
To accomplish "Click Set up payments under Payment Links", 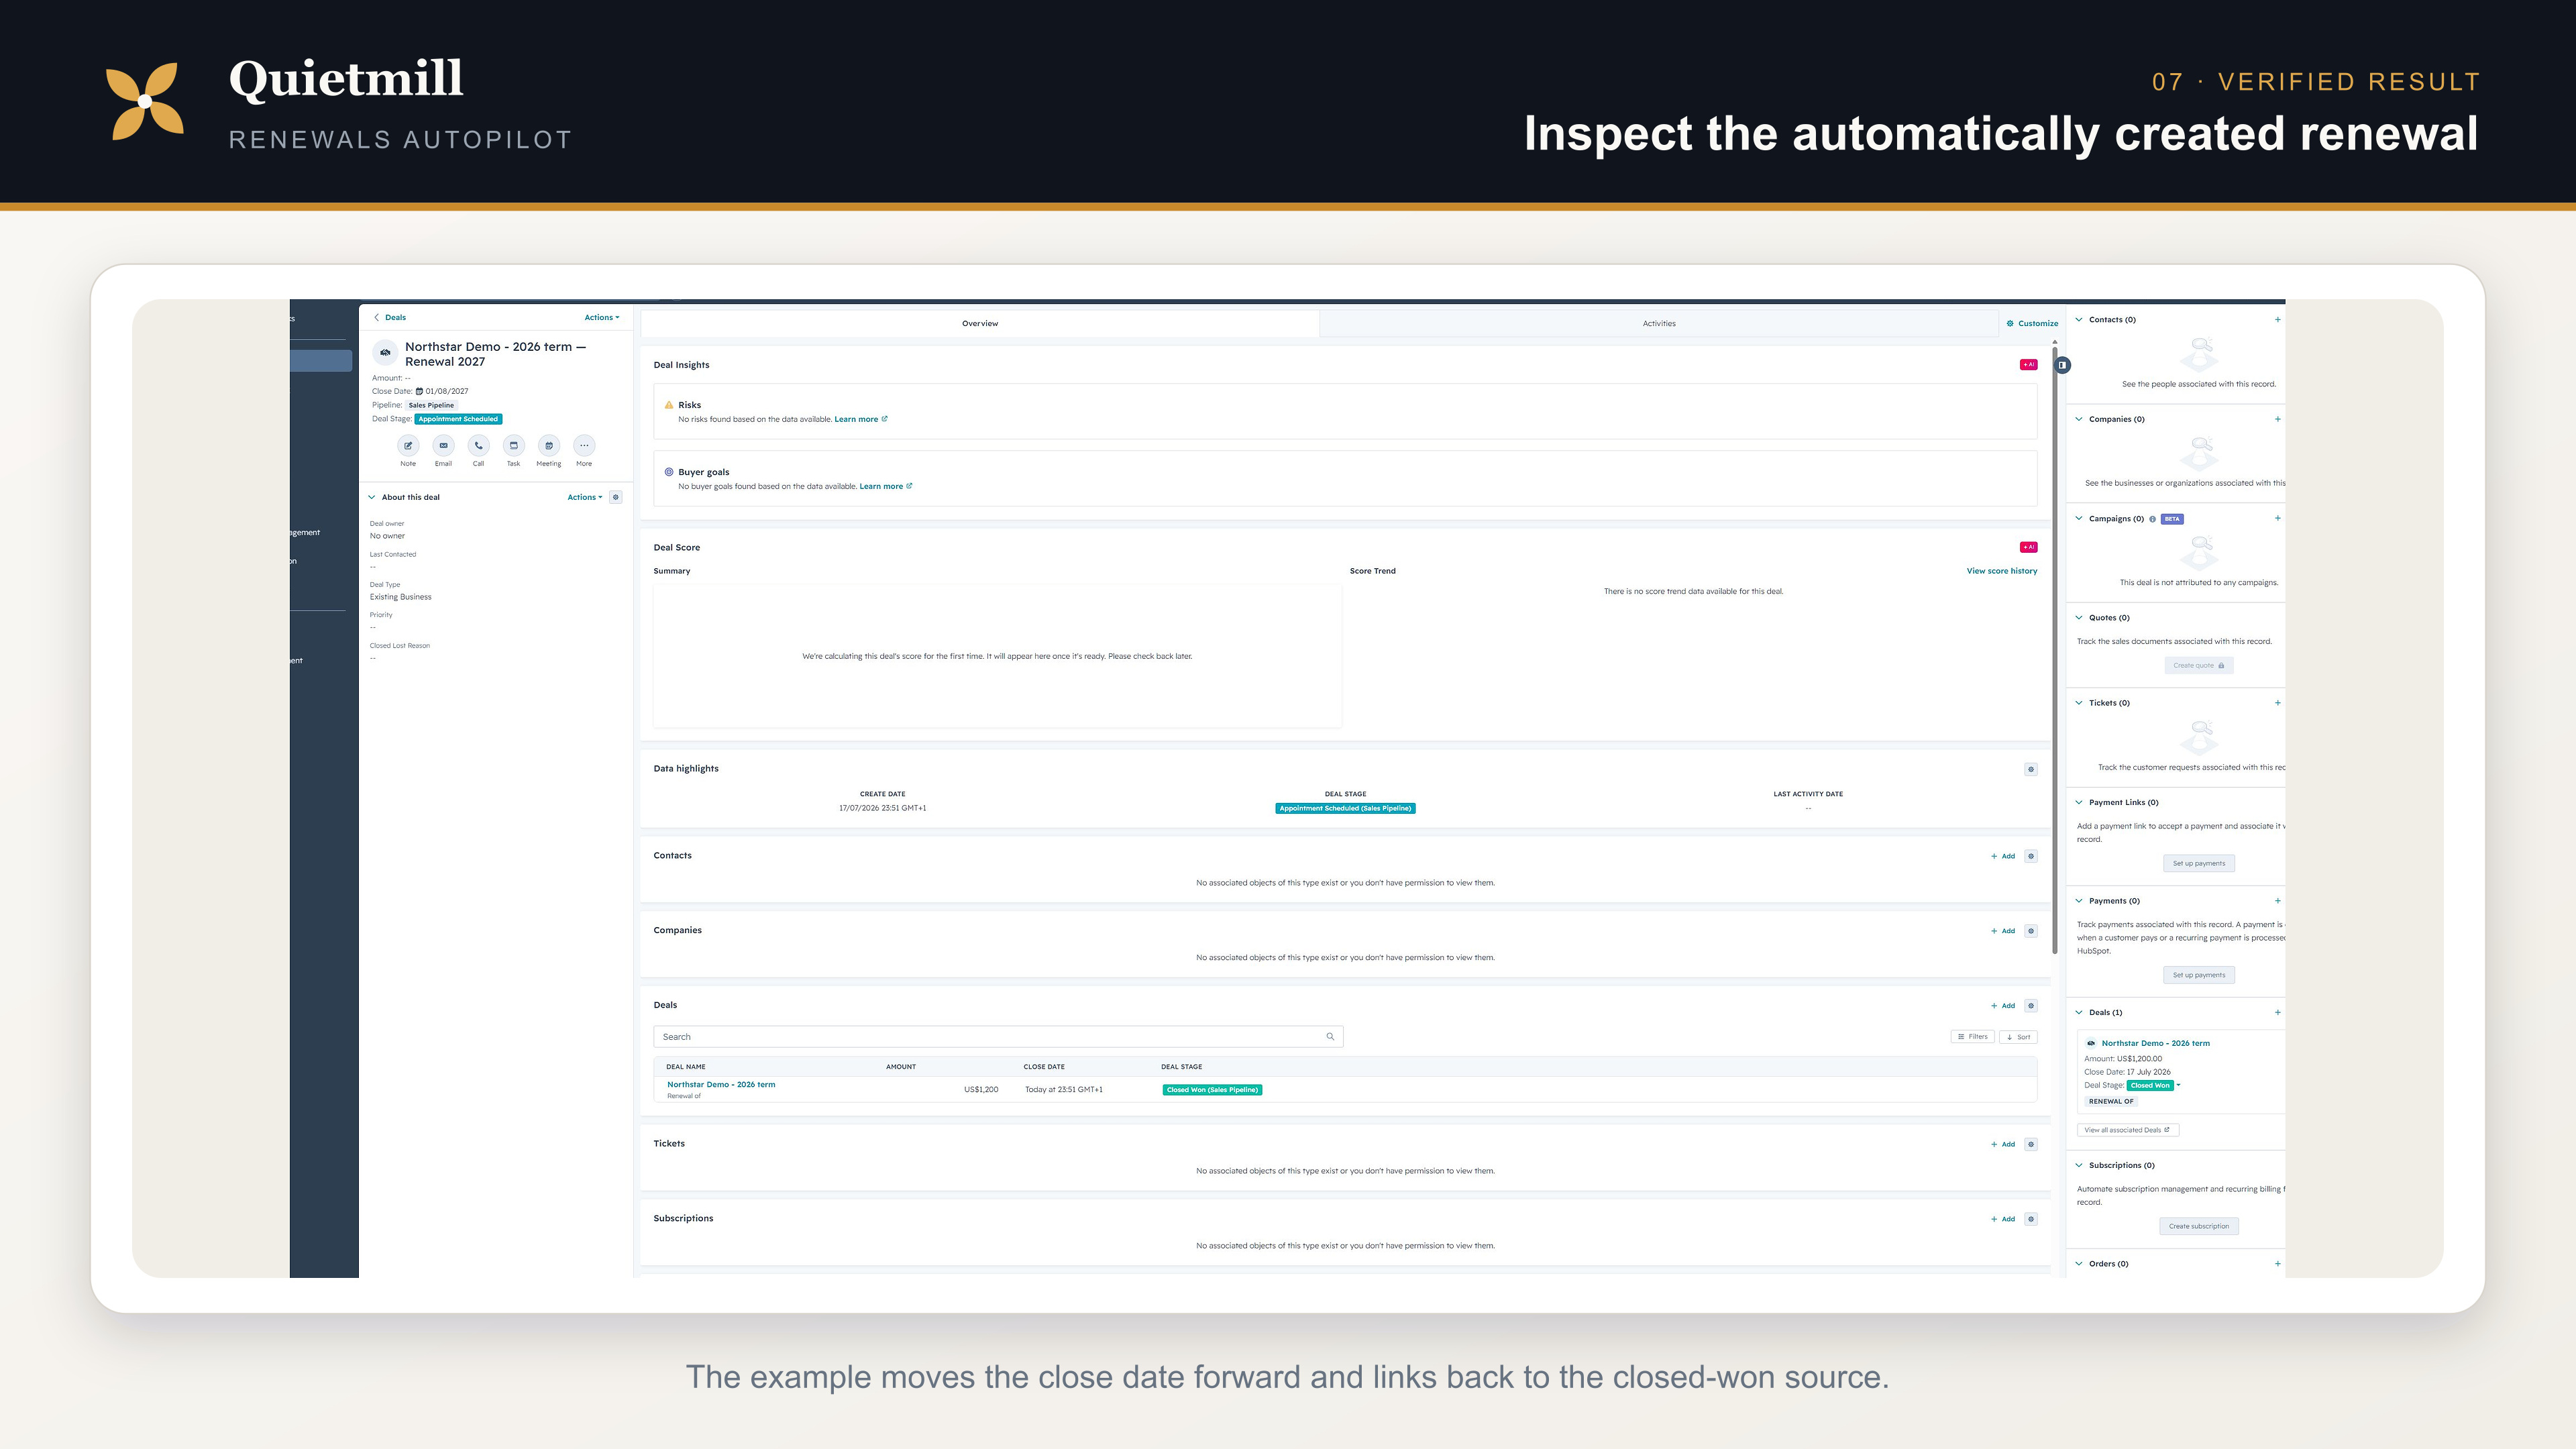I will pos(2199,863).
